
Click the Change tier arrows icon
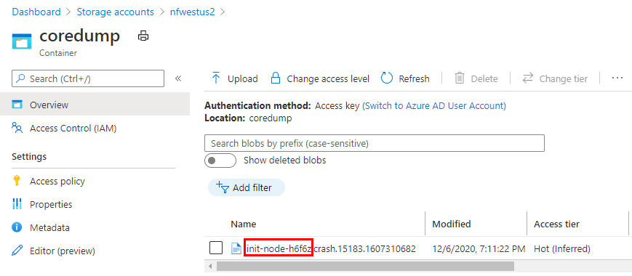528,78
